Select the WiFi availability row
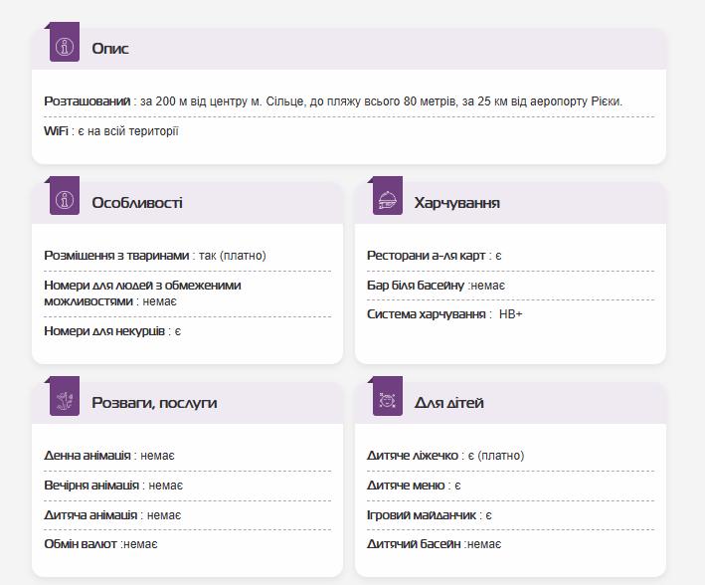705x585 pixels. [x=111, y=131]
